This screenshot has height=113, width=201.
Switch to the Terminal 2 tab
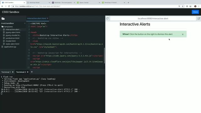(21, 72)
